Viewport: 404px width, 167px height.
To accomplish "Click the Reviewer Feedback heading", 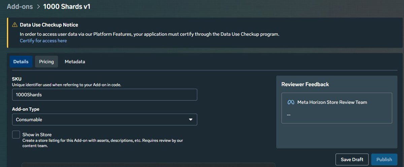I will [305, 84].
